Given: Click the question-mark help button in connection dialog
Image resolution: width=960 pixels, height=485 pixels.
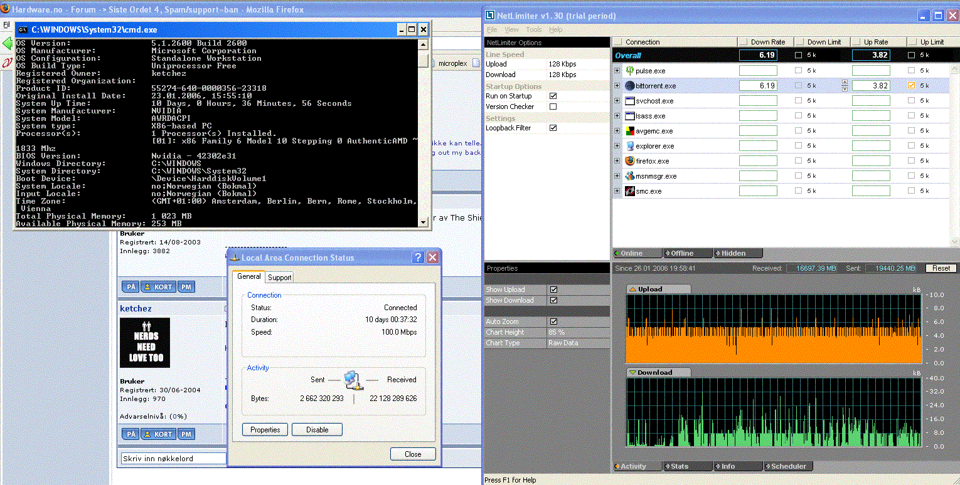Looking at the screenshot, I should click(x=418, y=258).
